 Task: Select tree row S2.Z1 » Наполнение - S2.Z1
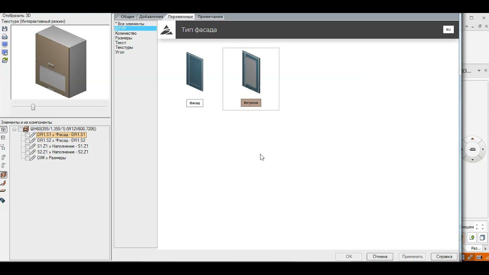click(63, 152)
